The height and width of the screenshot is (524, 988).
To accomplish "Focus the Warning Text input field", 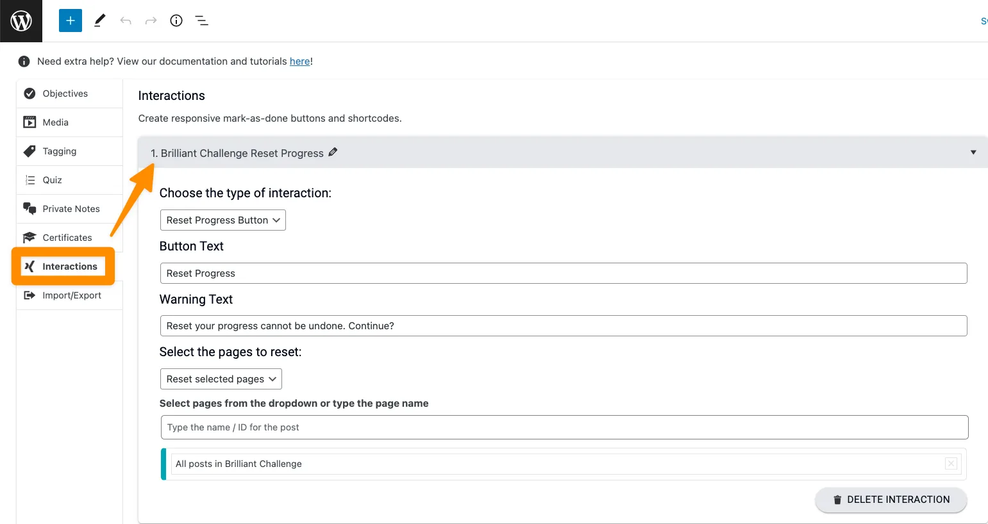I will [x=563, y=326].
